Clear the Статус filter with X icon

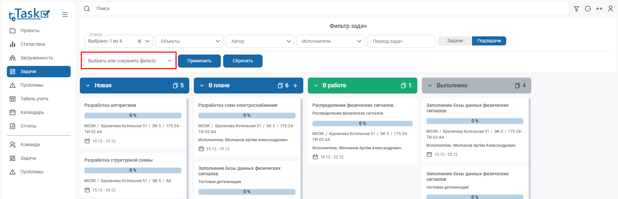[x=139, y=41]
